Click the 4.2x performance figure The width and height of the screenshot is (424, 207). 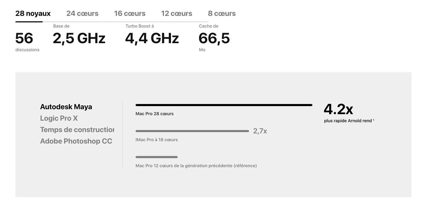[338, 109]
